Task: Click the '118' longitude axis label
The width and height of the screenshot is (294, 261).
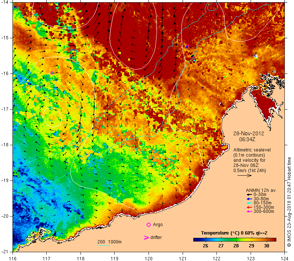Action: 80,258
